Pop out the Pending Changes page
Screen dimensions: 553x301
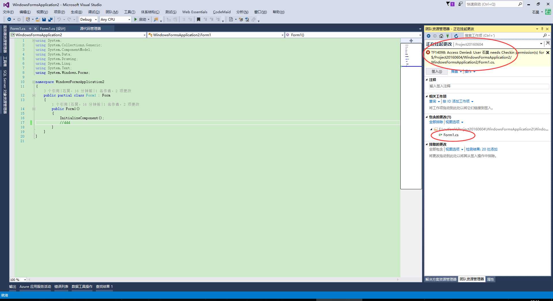tap(548, 43)
